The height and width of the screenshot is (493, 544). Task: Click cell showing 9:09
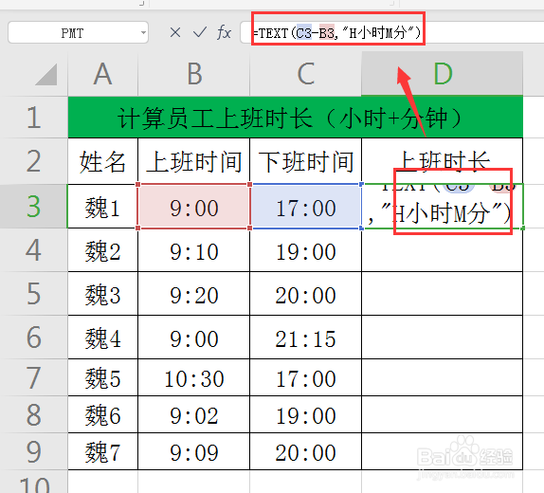[x=193, y=451]
